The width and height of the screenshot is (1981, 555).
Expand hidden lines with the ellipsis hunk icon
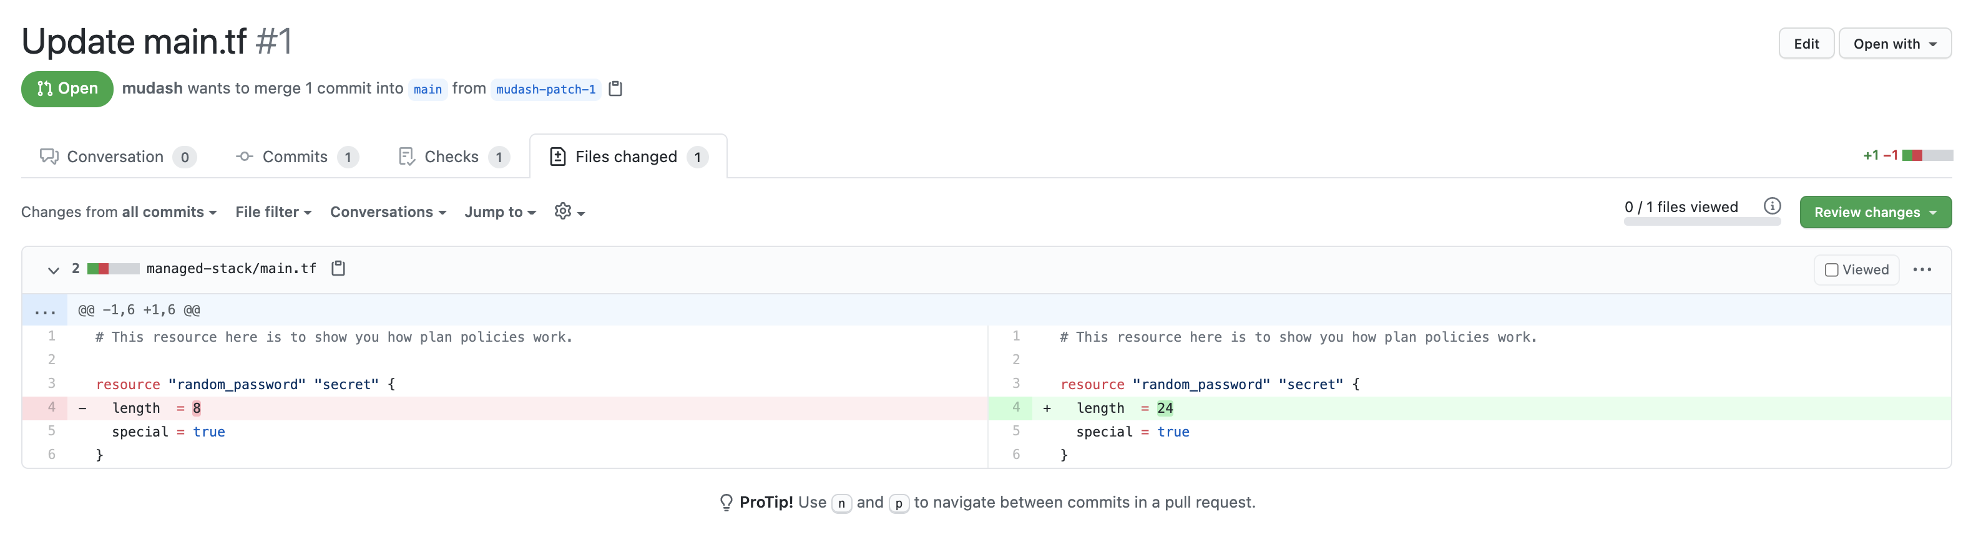[44, 310]
